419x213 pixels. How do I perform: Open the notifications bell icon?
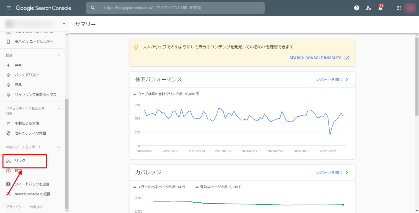point(380,8)
